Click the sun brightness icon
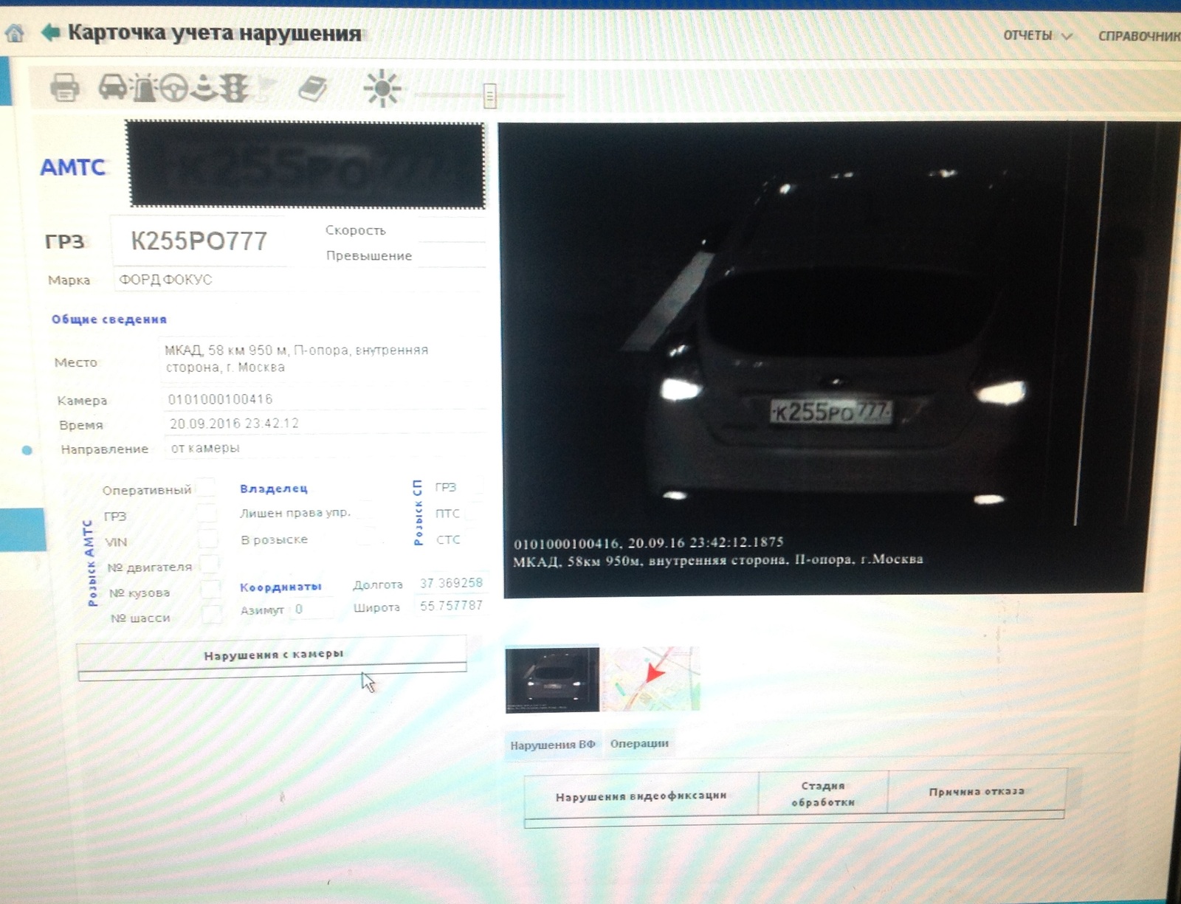Screen dimensions: 1181x904 click(x=382, y=89)
